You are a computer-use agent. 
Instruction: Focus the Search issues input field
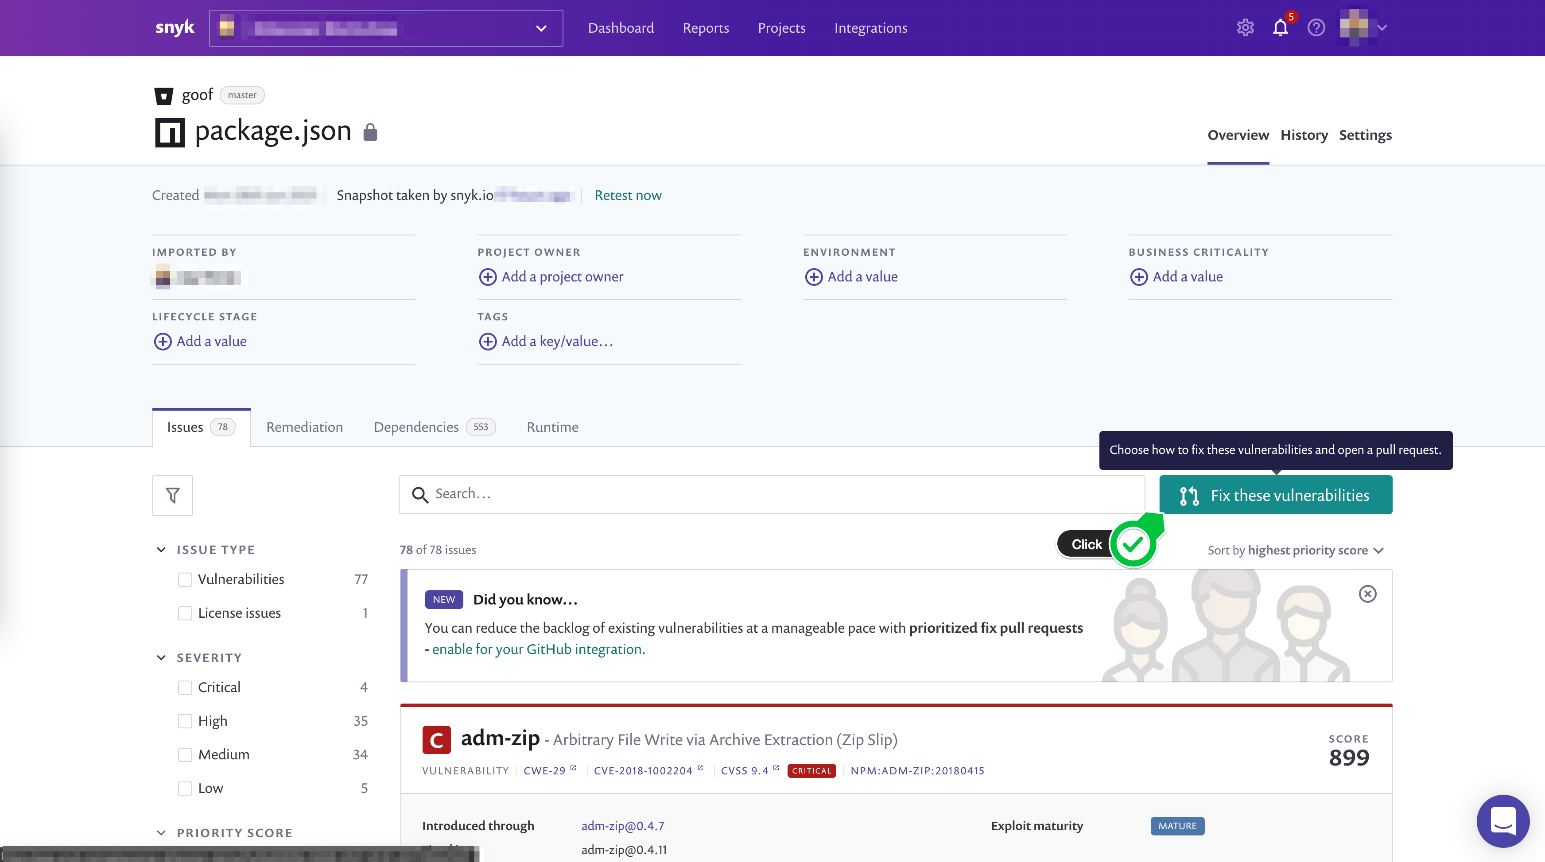(772, 495)
